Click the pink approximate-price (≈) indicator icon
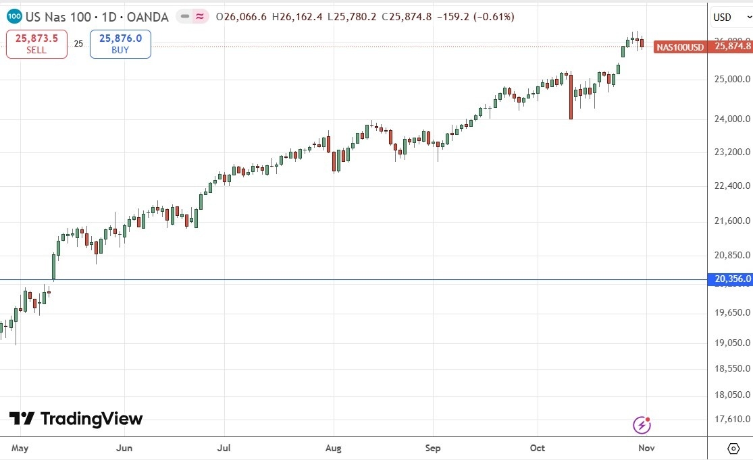The width and height of the screenshot is (753, 460). pos(200,15)
